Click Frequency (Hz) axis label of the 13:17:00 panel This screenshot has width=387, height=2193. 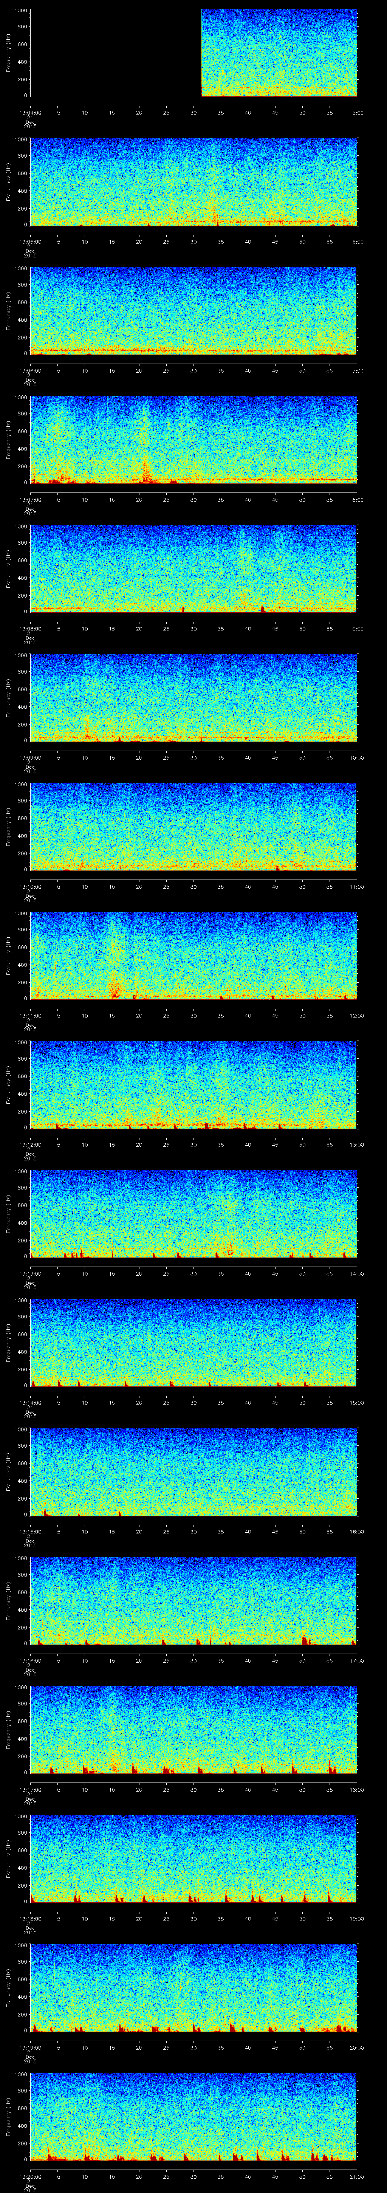(x=9, y=1730)
